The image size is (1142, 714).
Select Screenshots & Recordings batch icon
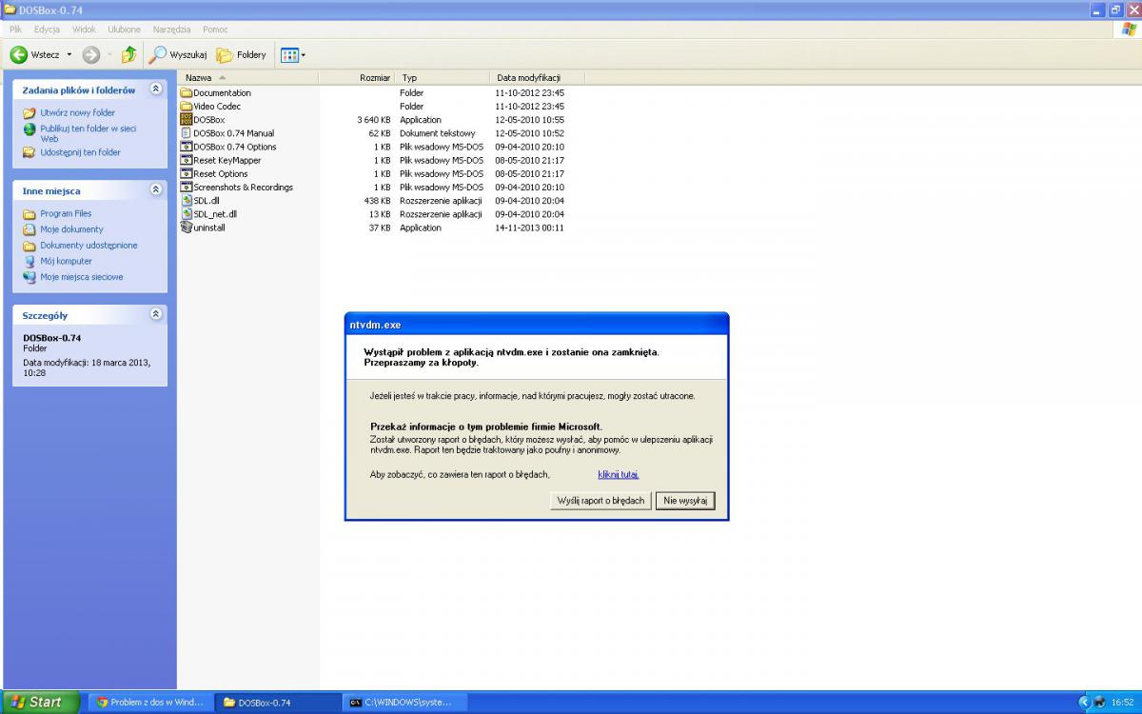point(187,187)
